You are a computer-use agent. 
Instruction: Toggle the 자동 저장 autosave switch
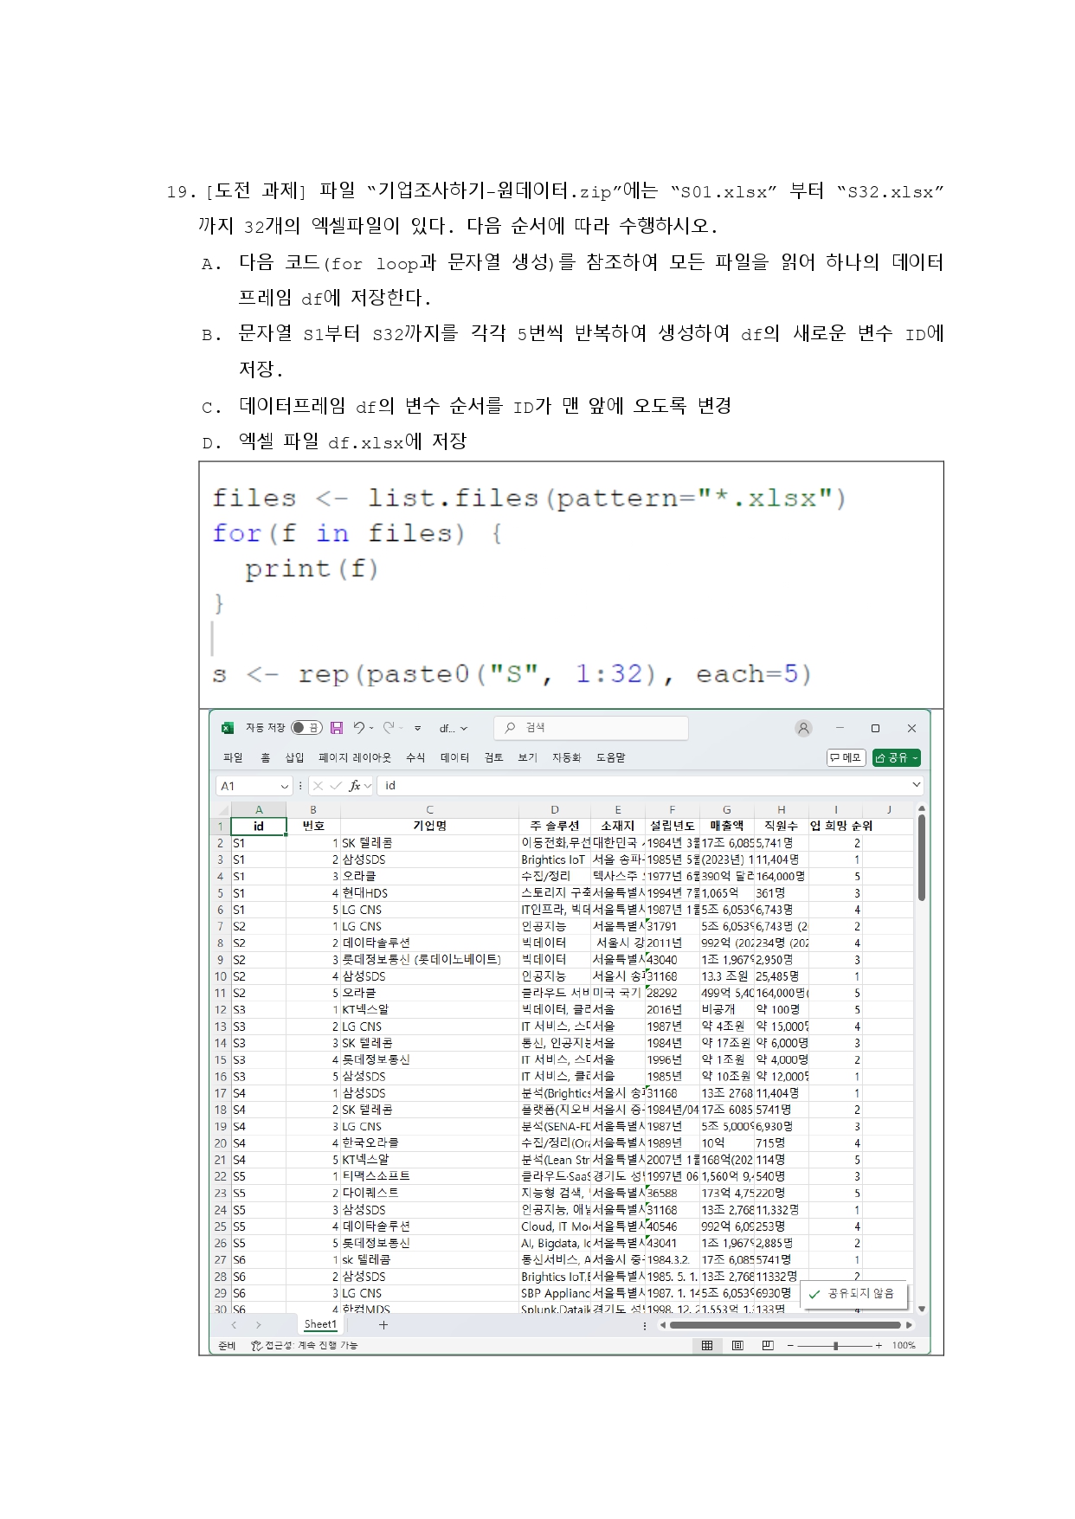(x=306, y=728)
